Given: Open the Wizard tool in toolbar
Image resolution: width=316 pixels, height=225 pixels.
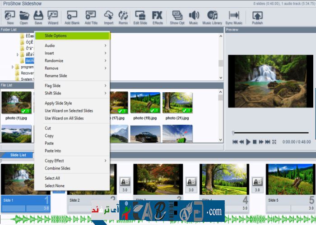Looking at the screenshot, I should [x=52, y=16].
